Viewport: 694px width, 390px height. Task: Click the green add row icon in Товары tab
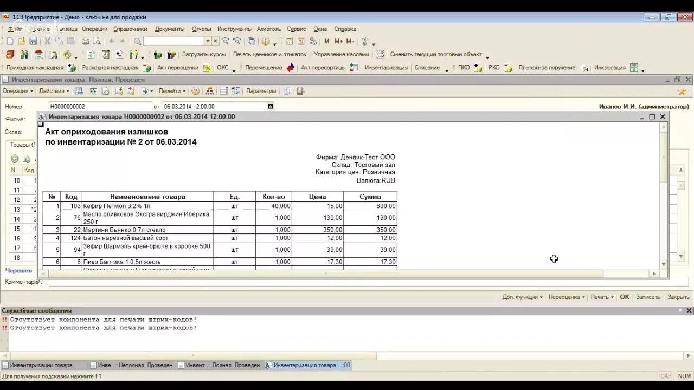pyautogui.click(x=15, y=159)
